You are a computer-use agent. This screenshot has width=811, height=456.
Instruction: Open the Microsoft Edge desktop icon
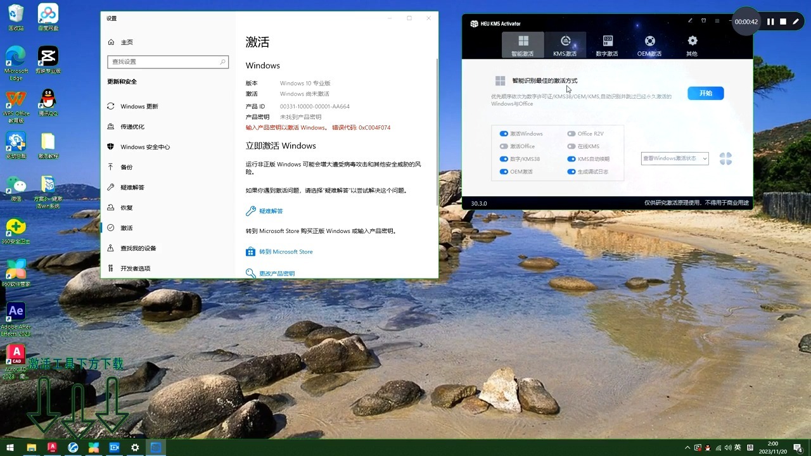16,63
